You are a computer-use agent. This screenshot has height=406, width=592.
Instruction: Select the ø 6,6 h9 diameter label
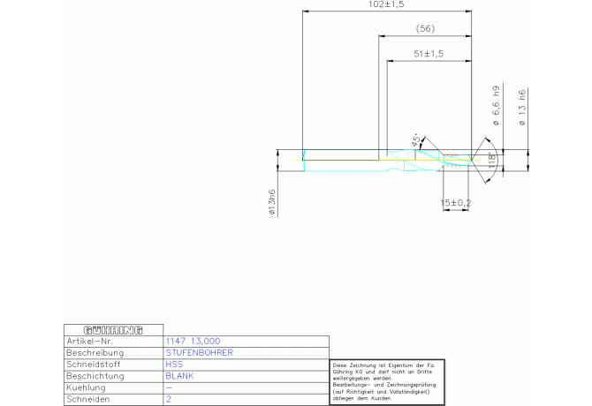coord(496,106)
